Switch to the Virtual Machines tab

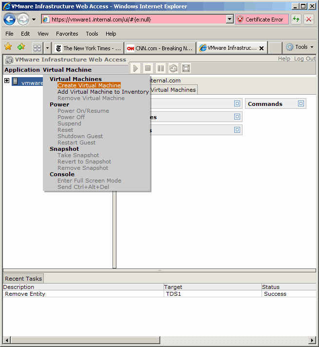click(x=173, y=90)
